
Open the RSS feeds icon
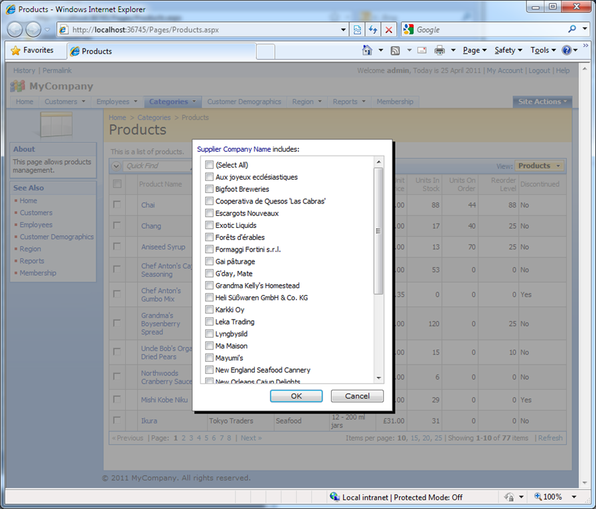point(396,50)
